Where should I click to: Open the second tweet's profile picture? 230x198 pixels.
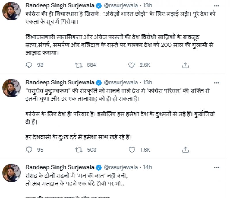11,88
